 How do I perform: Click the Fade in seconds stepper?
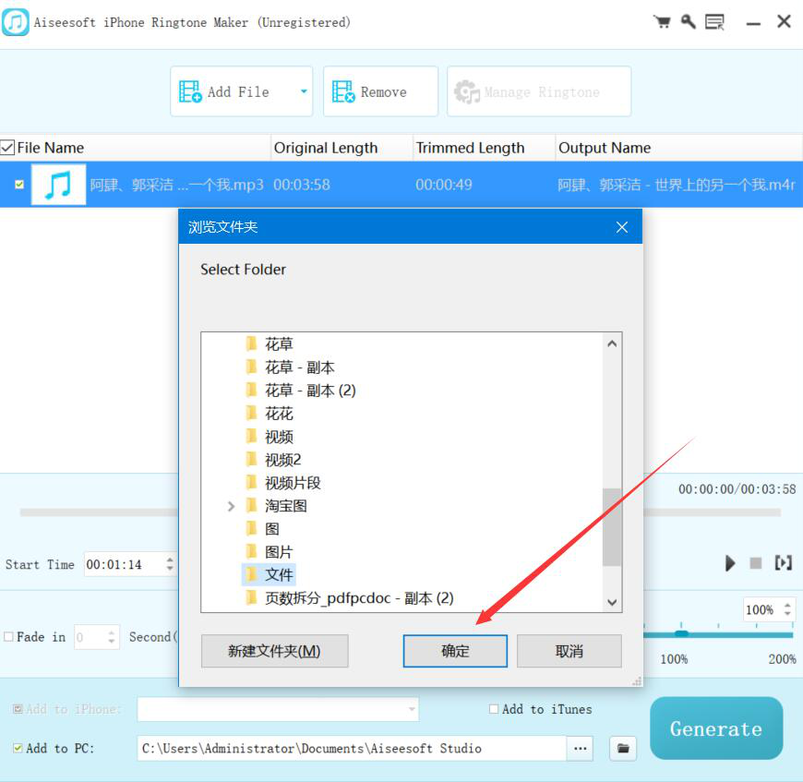111,636
